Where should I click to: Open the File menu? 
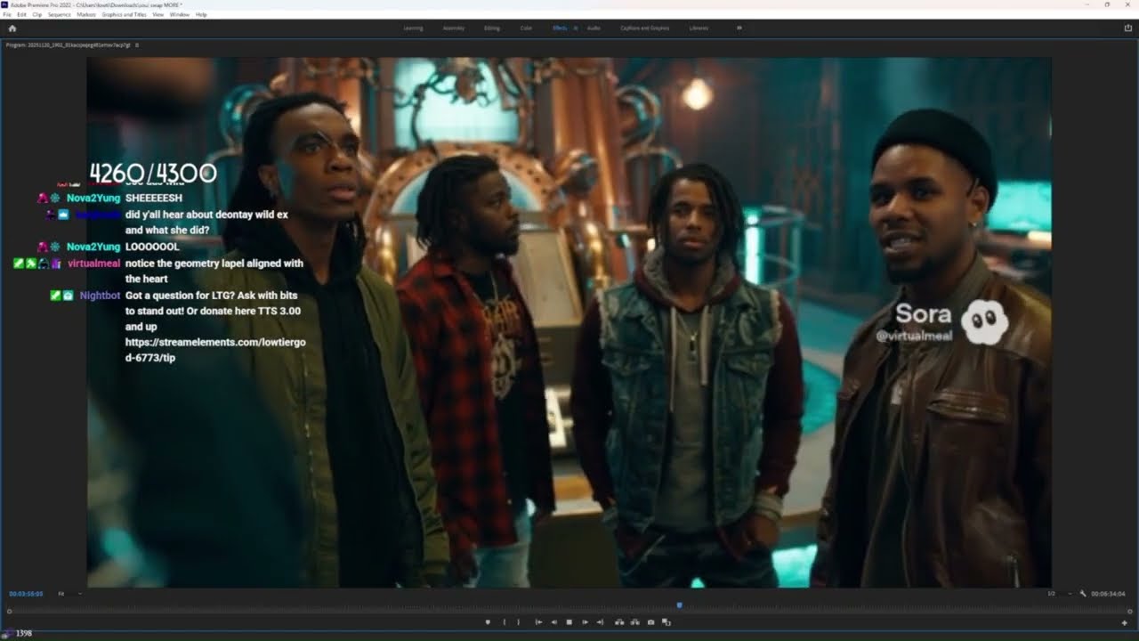click(7, 15)
